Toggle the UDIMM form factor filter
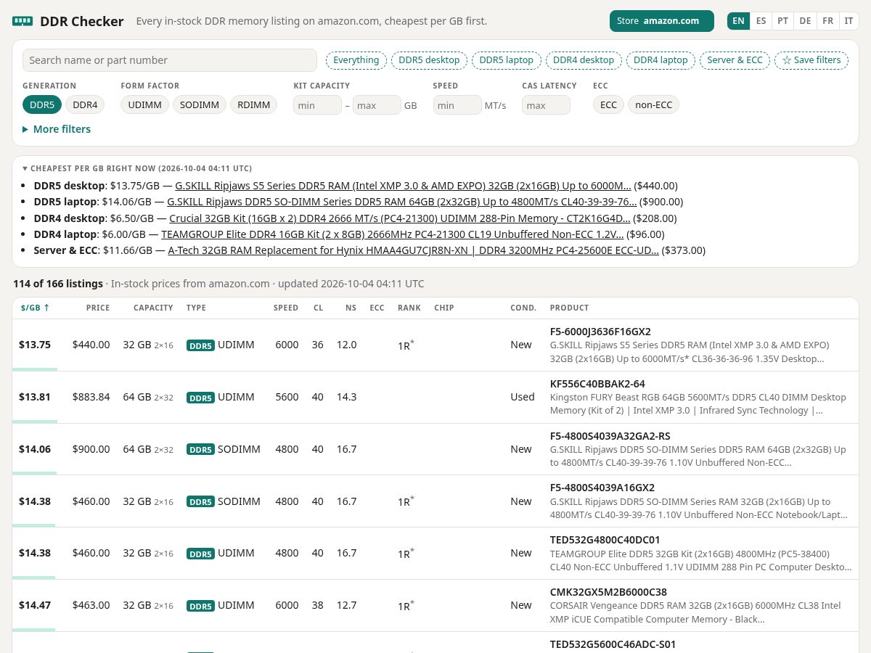The height and width of the screenshot is (653, 871). [144, 105]
